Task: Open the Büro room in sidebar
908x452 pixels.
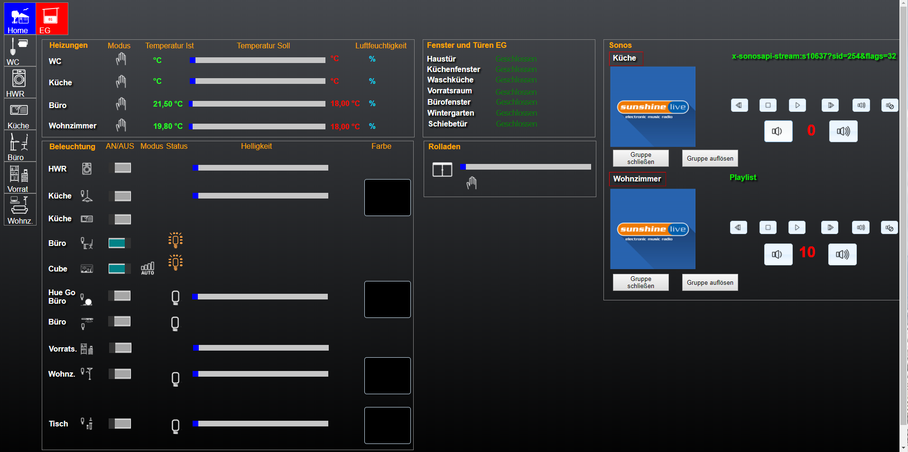Action: (x=20, y=146)
